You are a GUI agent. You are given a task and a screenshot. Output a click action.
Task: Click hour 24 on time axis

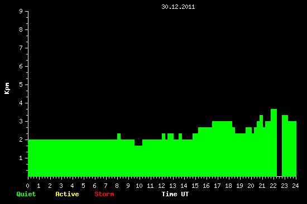click(x=295, y=186)
